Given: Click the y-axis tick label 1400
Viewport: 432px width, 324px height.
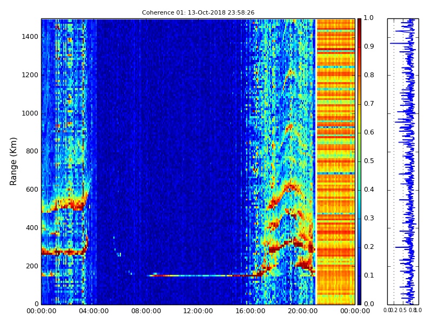Looking at the screenshot, I should [x=30, y=37].
